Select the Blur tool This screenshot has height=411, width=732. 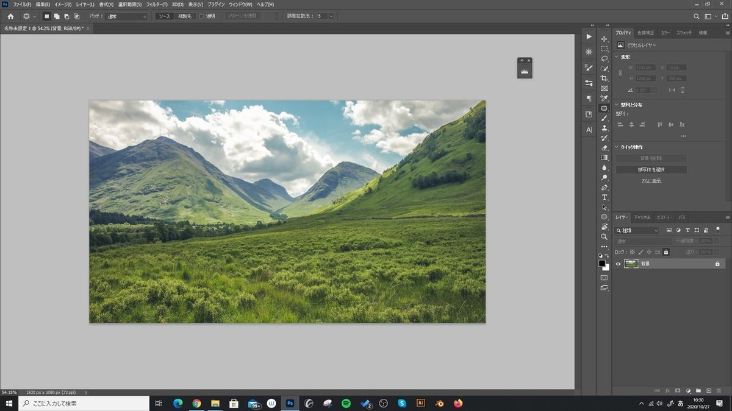click(x=605, y=167)
